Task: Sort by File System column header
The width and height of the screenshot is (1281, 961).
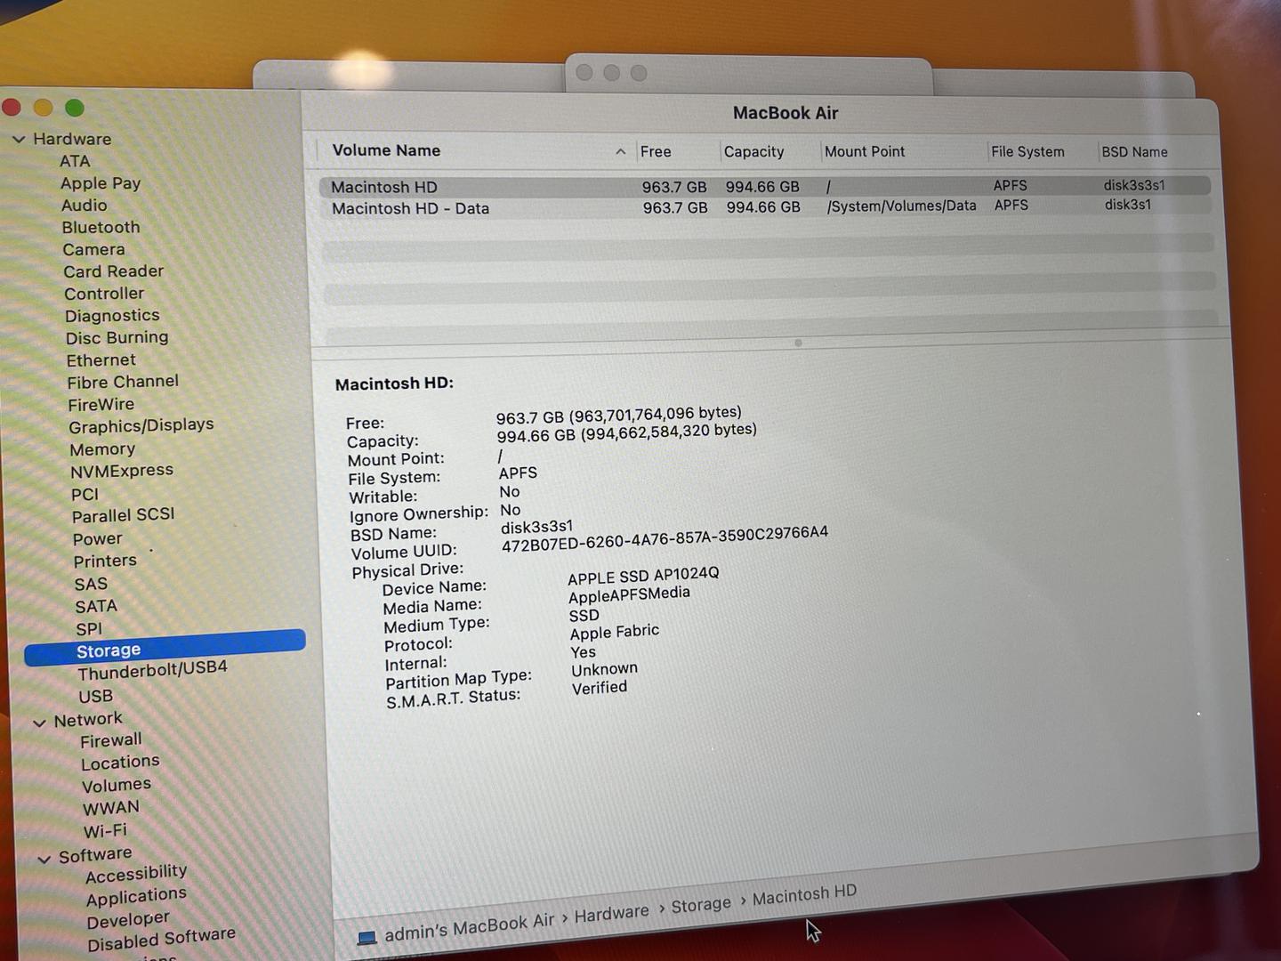Action: (x=1027, y=152)
